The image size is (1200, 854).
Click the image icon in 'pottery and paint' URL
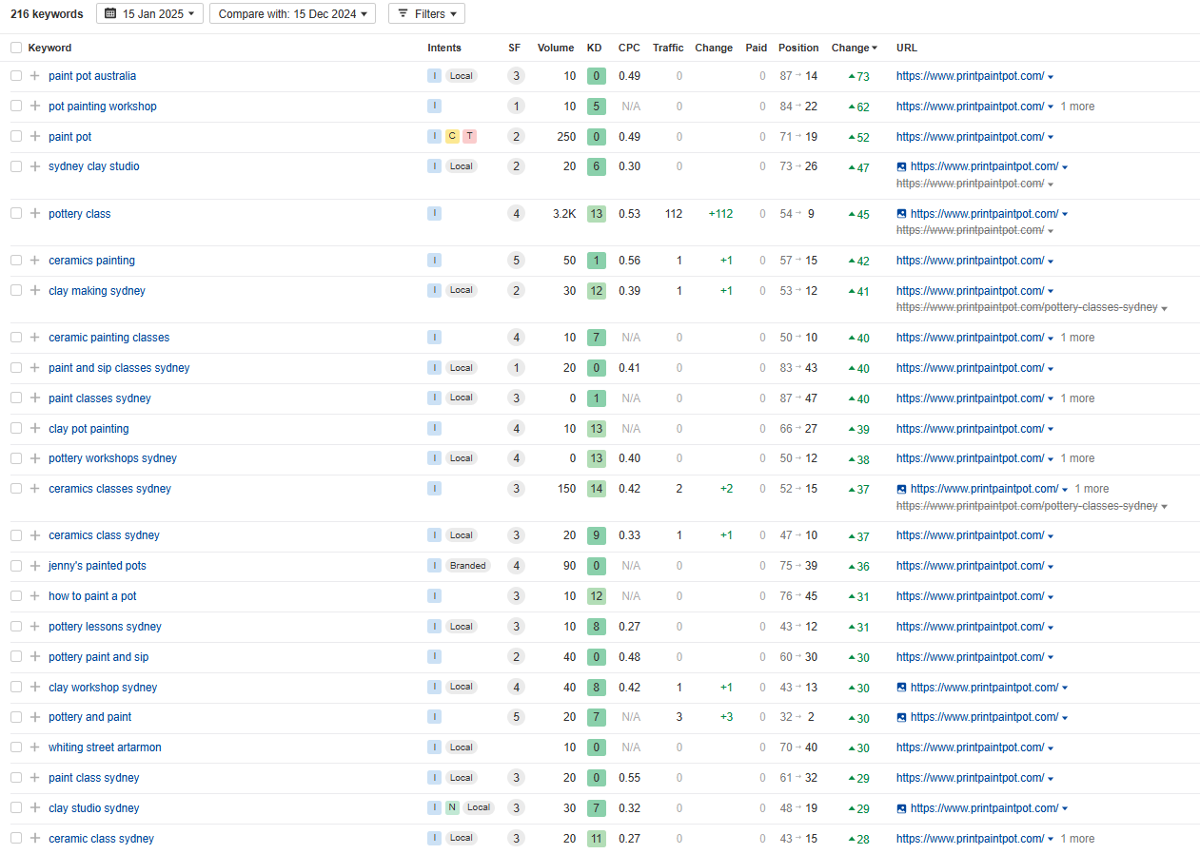point(901,717)
